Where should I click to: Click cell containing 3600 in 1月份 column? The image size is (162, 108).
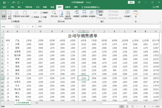click(x=29, y=89)
